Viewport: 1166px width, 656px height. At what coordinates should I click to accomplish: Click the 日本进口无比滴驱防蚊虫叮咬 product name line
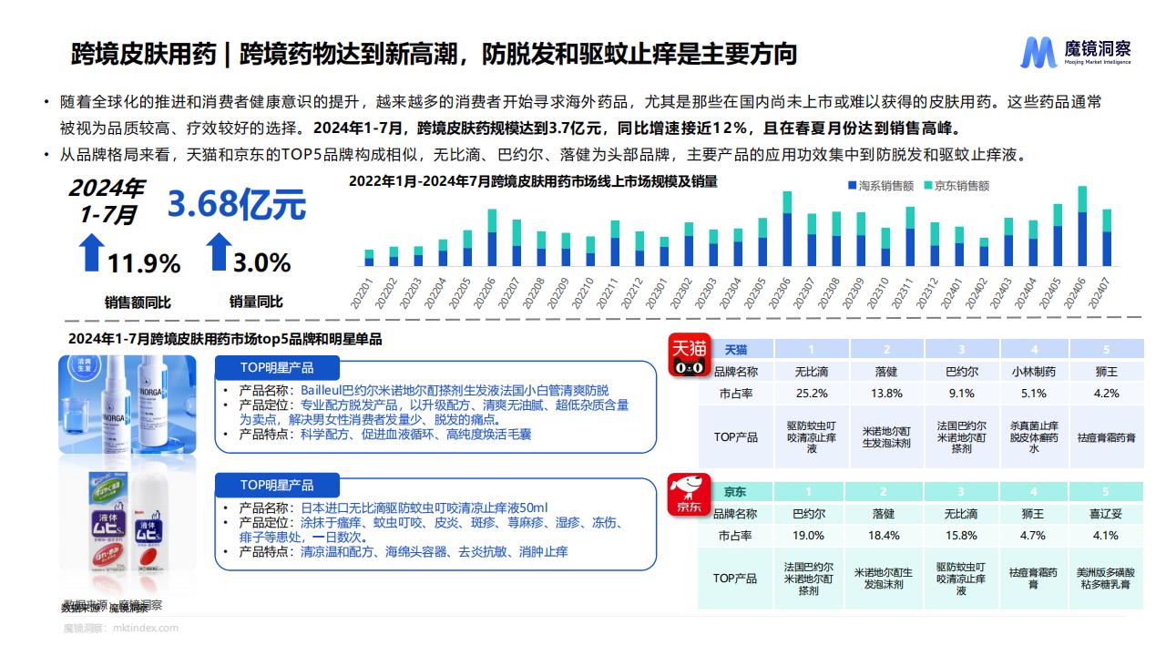(x=393, y=507)
